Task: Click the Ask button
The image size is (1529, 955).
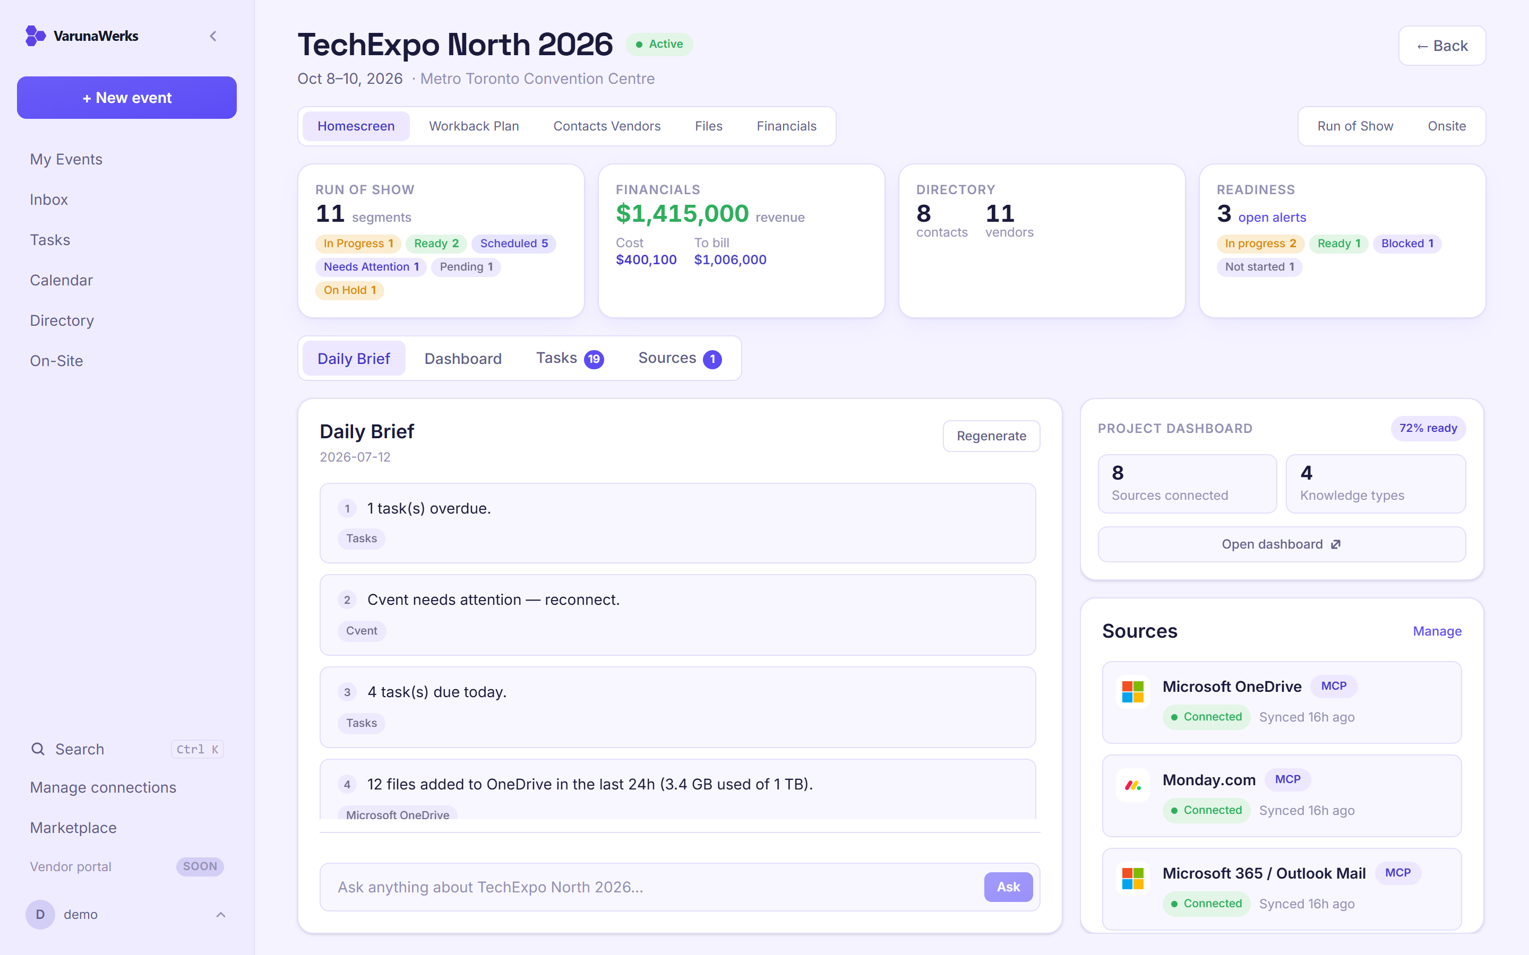Action: point(1008,887)
